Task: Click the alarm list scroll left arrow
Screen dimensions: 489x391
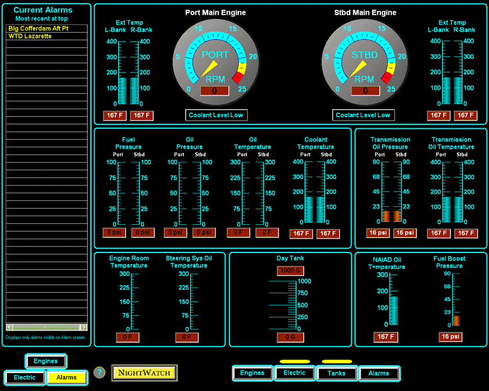Action: [x=9, y=327]
